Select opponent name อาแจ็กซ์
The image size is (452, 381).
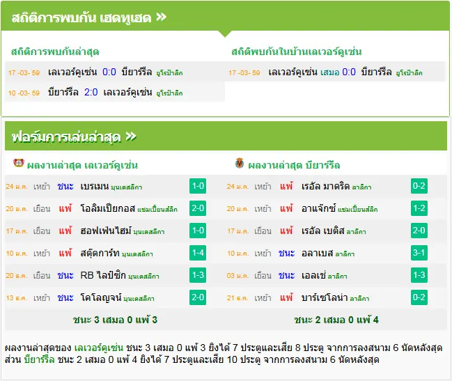tap(318, 208)
